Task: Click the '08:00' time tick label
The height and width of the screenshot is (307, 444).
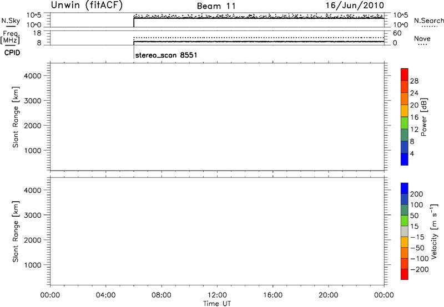Action: [162, 295]
